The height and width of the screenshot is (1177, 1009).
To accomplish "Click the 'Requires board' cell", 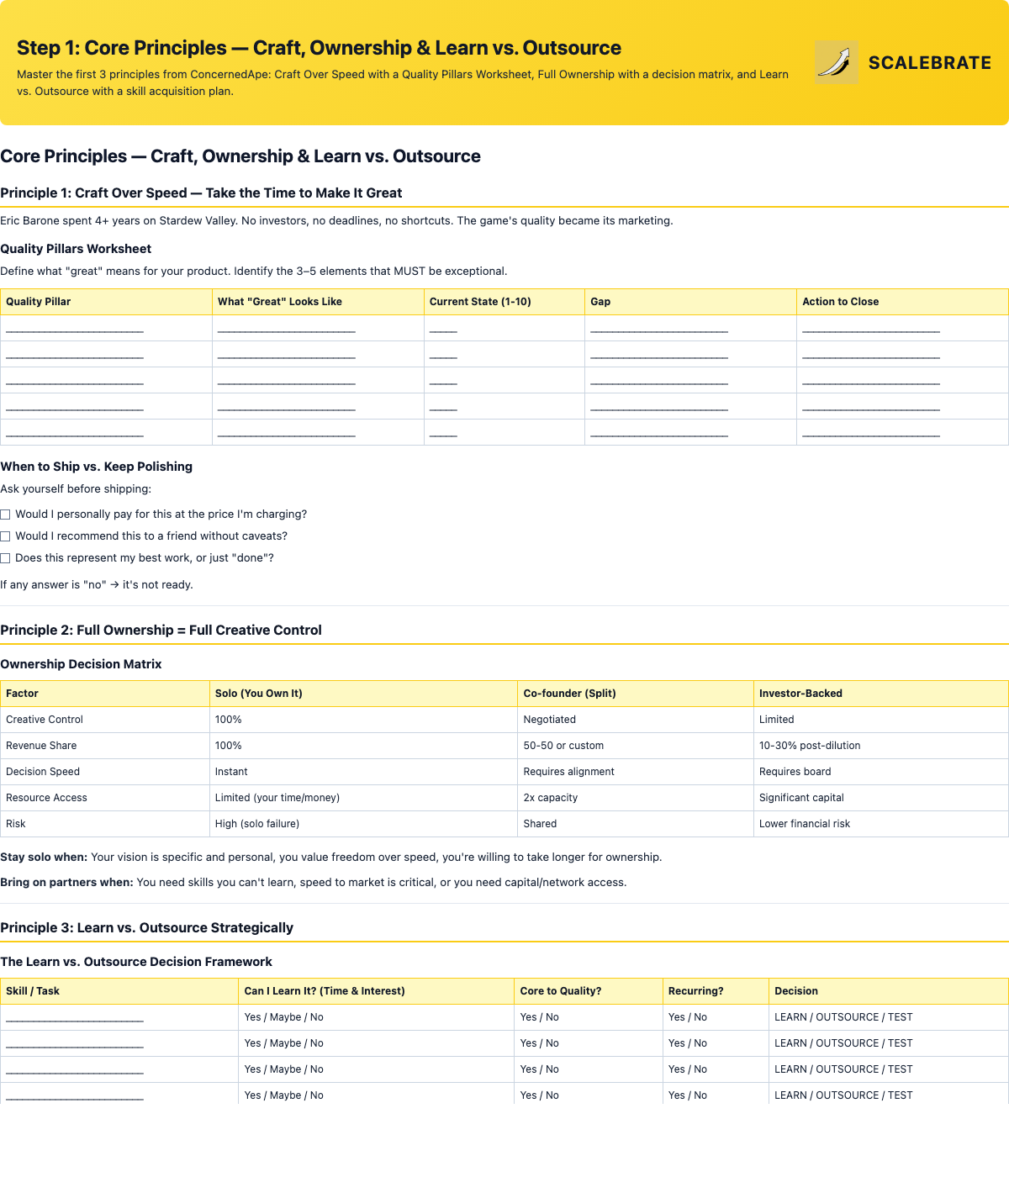I will pyautogui.click(x=880, y=772).
